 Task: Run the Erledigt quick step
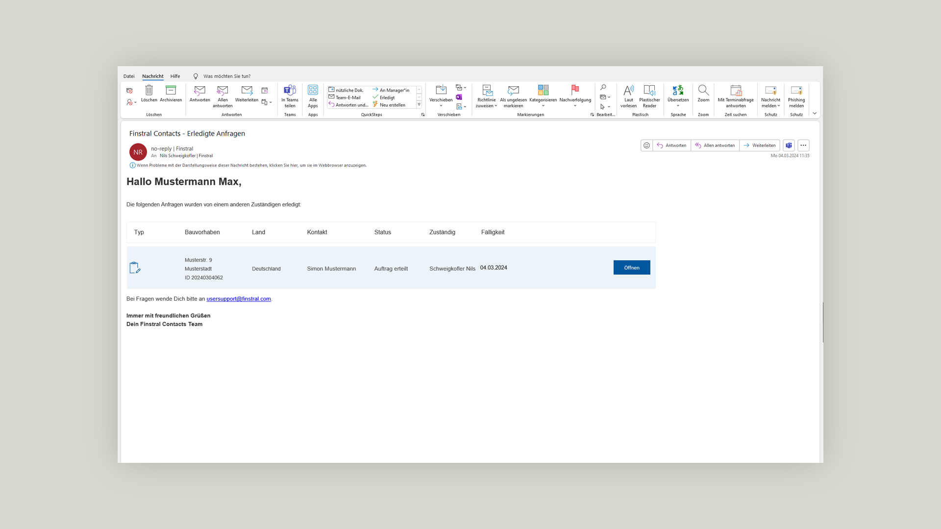click(x=387, y=97)
